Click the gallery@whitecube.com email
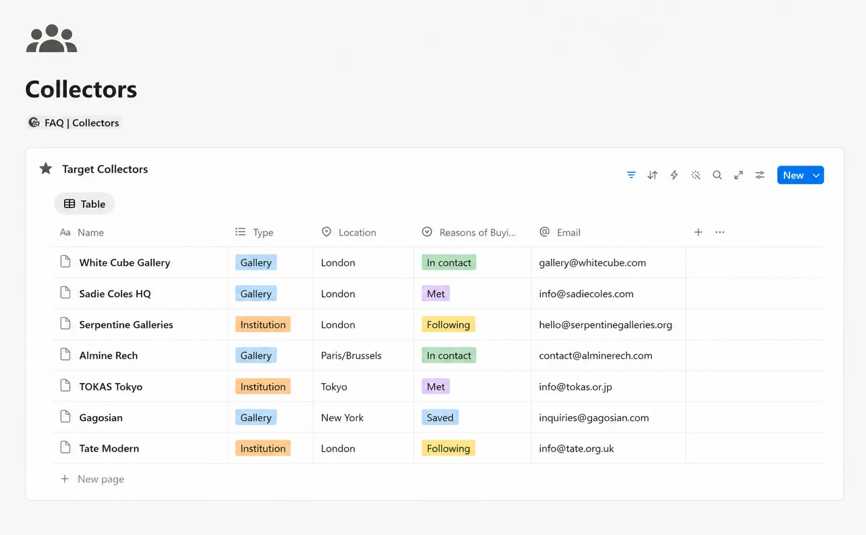 click(x=592, y=263)
